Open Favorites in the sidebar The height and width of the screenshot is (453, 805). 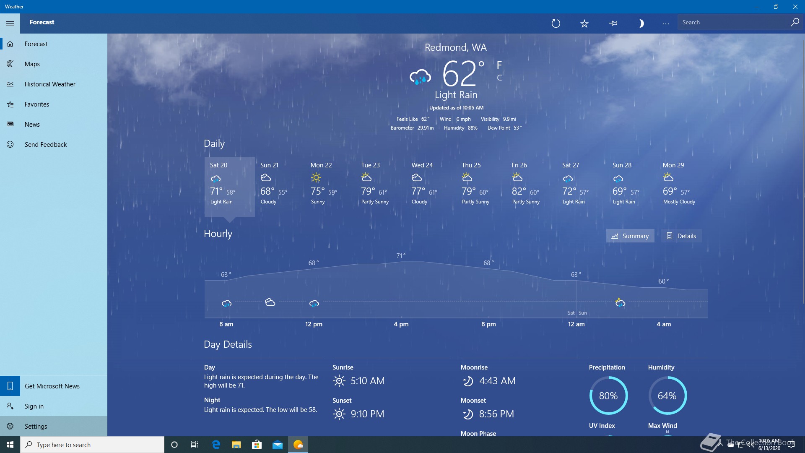tap(54, 104)
